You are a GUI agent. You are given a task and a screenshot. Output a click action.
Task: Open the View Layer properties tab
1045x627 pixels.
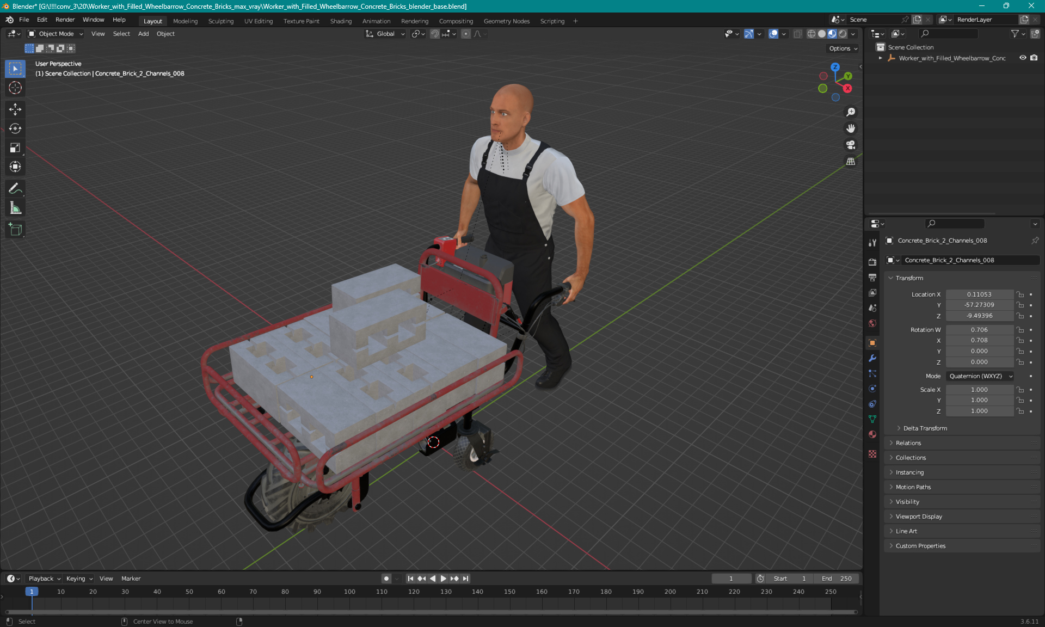tap(872, 292)
